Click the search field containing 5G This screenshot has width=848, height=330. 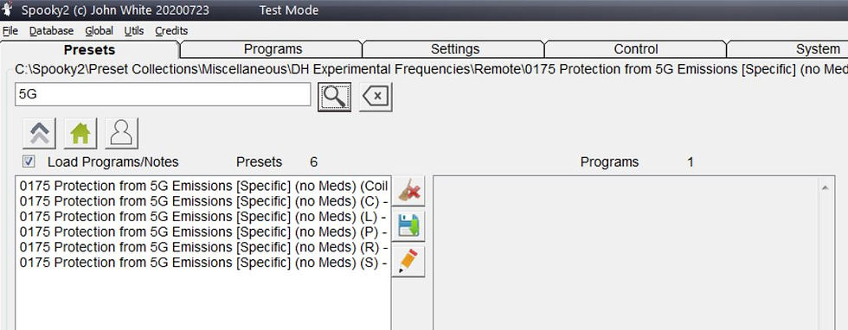coord(163,94)
